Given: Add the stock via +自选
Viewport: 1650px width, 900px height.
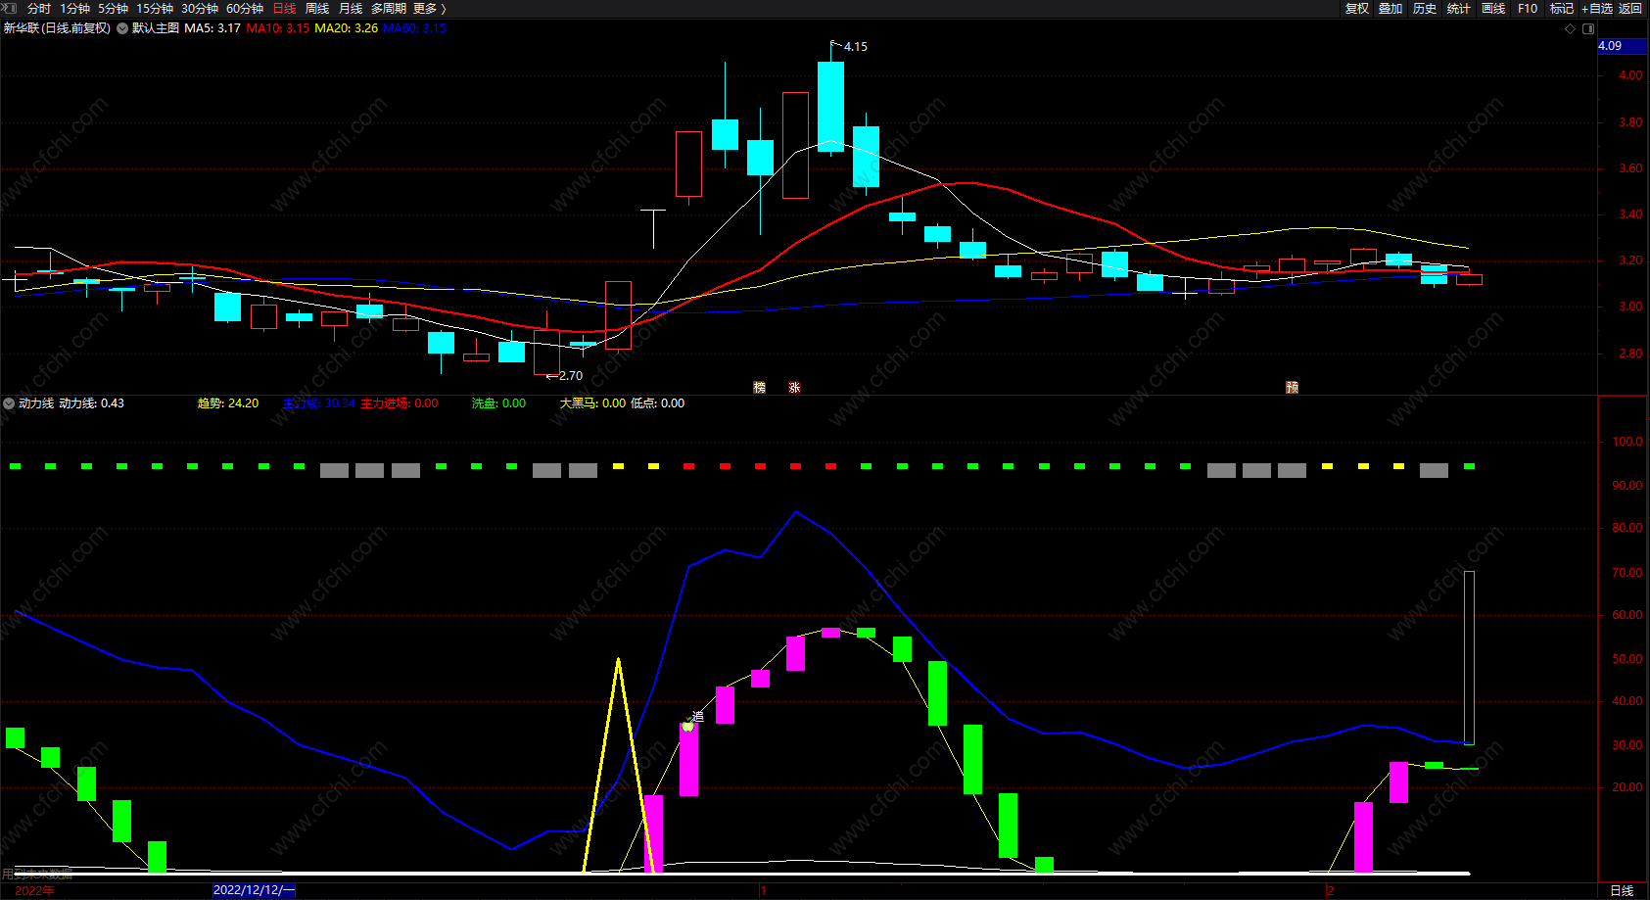Looking at the screenshot, I should pos(1596,8).
